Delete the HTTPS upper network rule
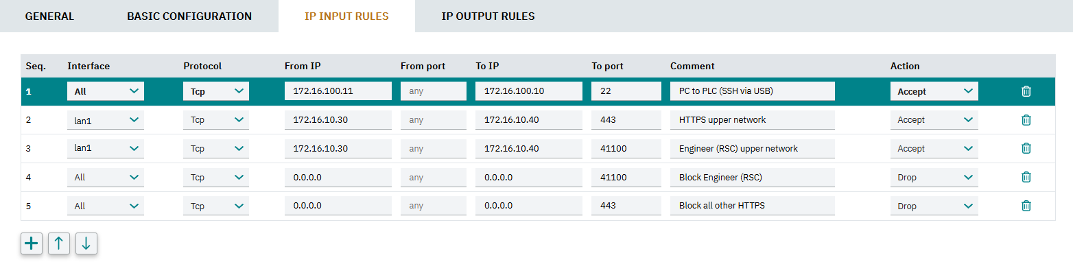Viewport: 1073px width, 262px height. (1026, 120)
